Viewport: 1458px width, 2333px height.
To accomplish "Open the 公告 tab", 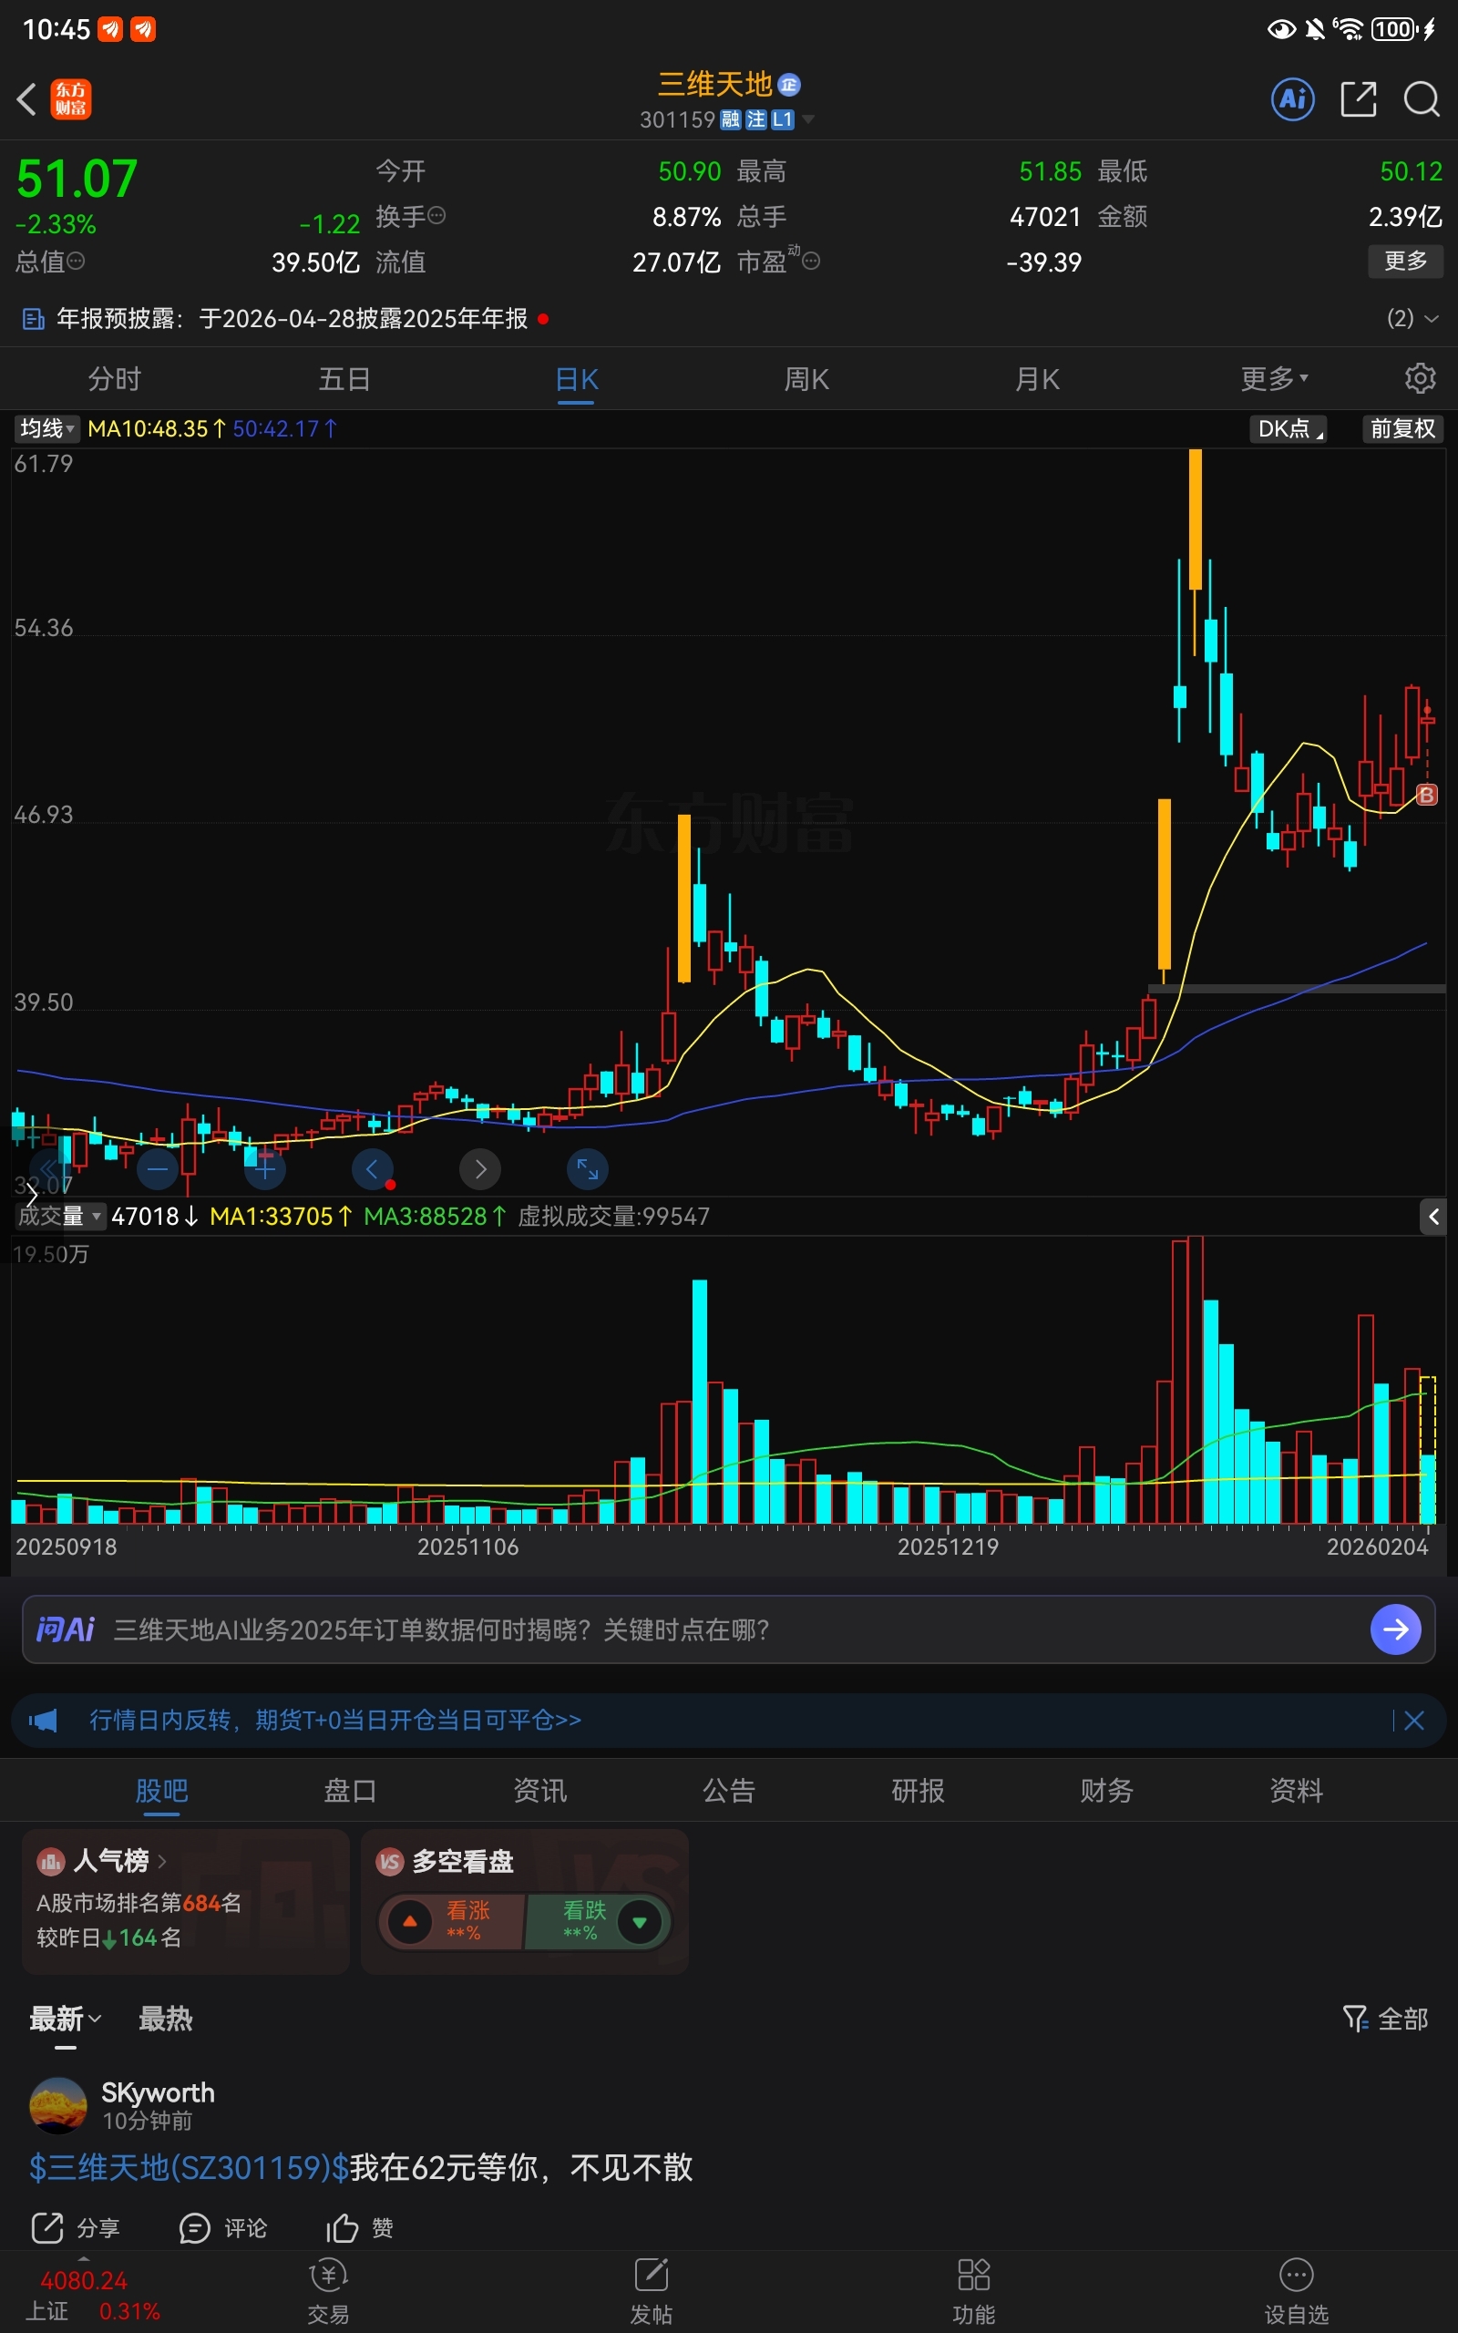I will pyautogui.click(x=729, y=1790).
